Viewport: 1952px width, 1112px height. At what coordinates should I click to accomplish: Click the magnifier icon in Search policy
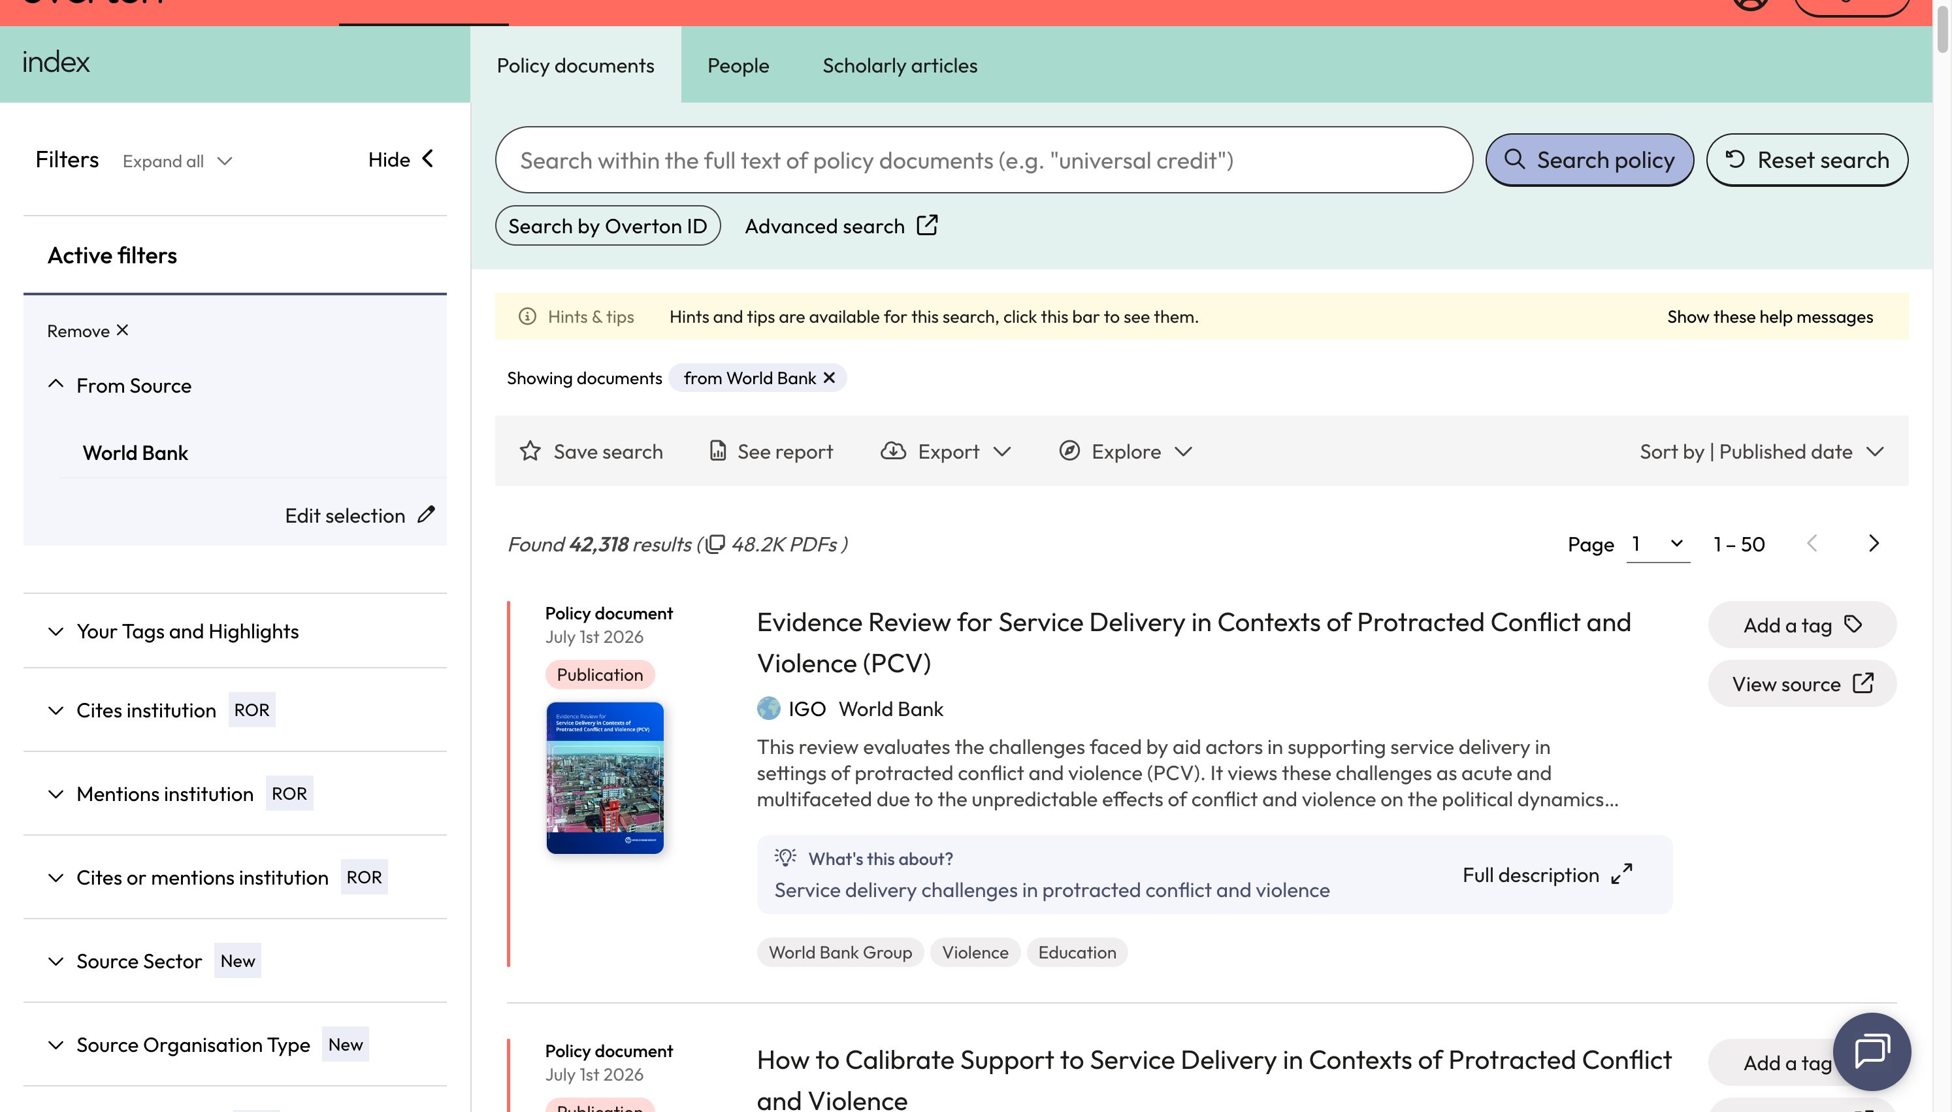(x=1514, y=159)
